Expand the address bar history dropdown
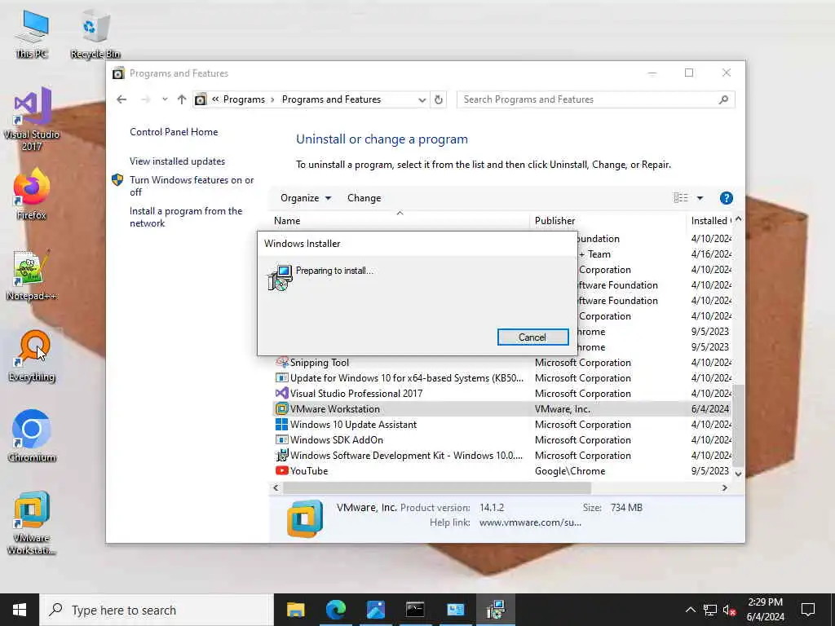 tap(422, 99)
